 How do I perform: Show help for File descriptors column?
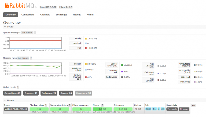(x=46, y=105)
